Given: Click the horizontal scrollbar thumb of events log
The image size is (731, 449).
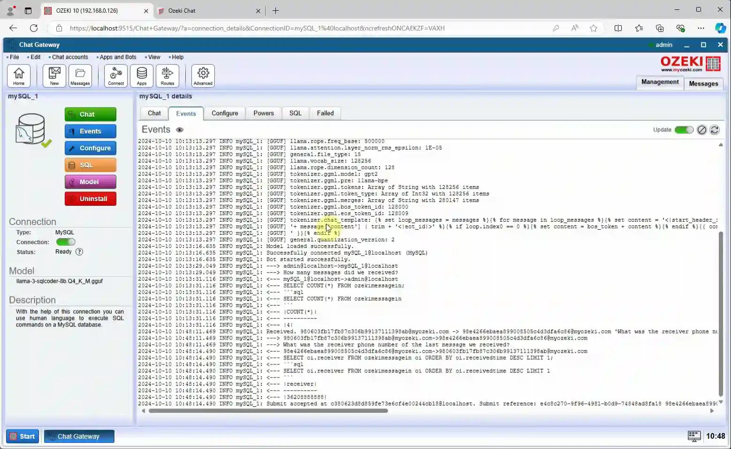Looking at the screenshot, I should point(268,411).
